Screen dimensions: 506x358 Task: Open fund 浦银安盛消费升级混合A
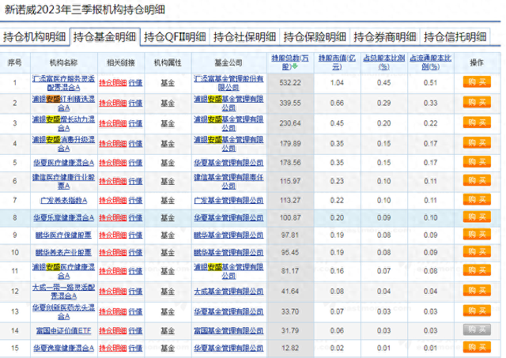pos(63,144)
